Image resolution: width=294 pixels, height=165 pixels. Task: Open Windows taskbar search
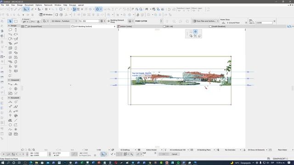[8, 163]
